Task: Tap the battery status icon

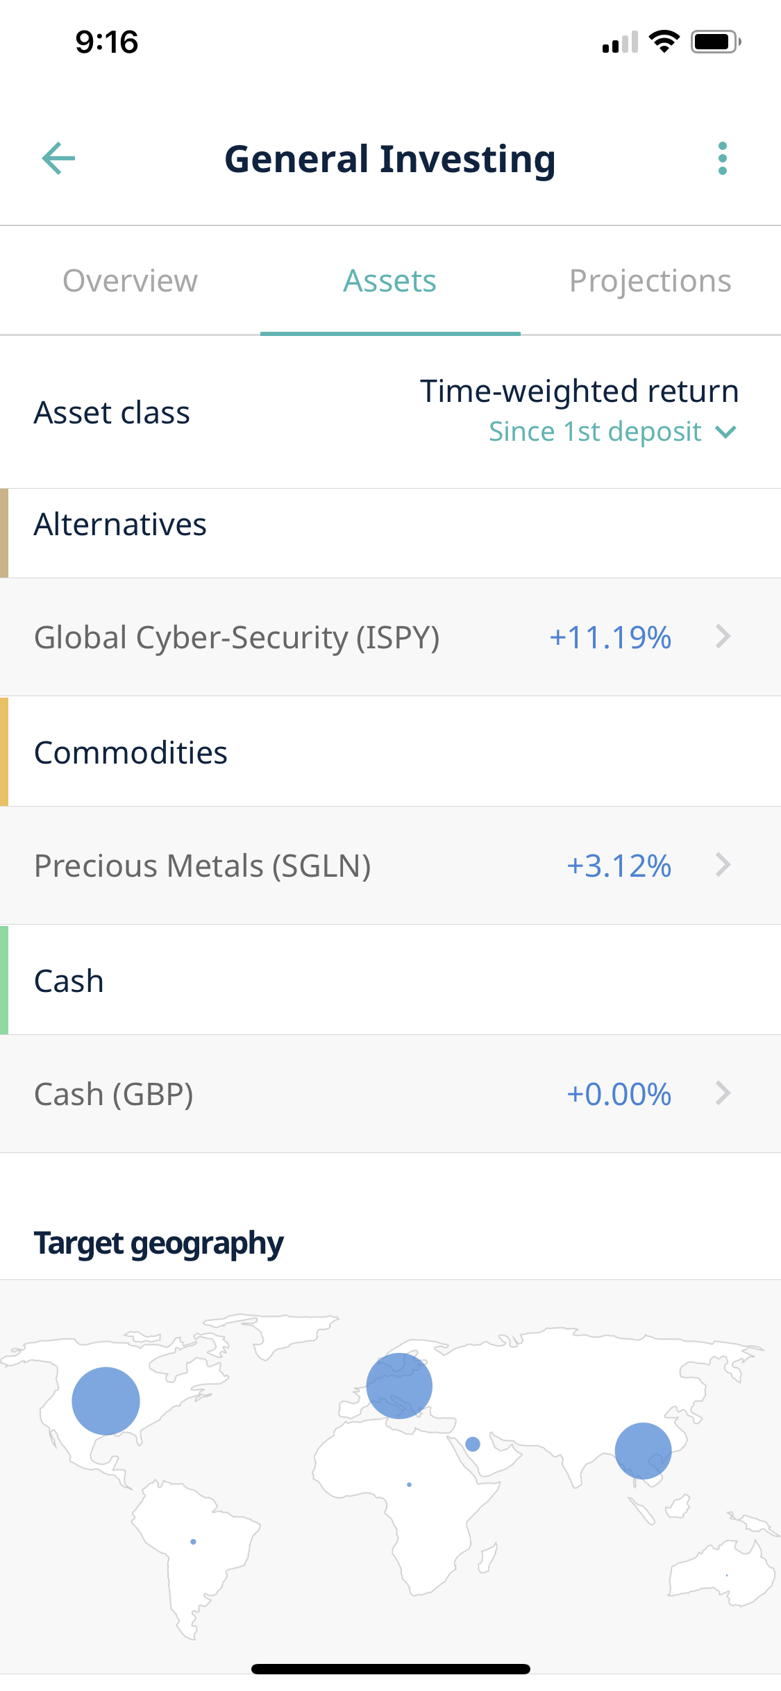Action: point(716,42)
